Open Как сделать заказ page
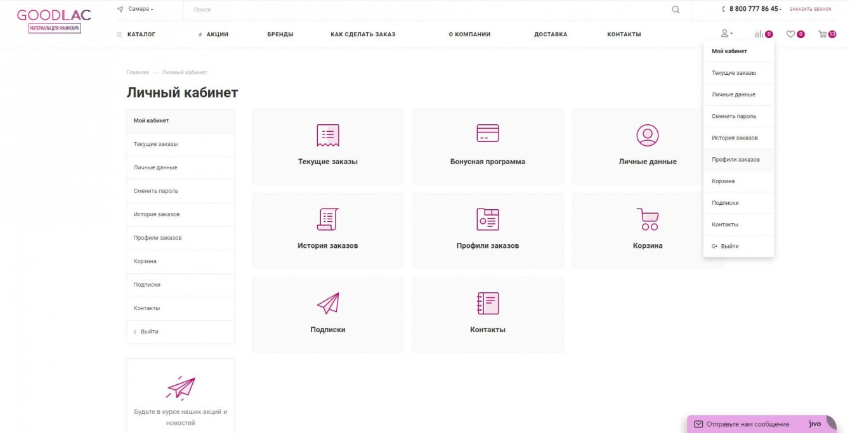This screenshot has height=433, width=850. [x=363, y=34]
